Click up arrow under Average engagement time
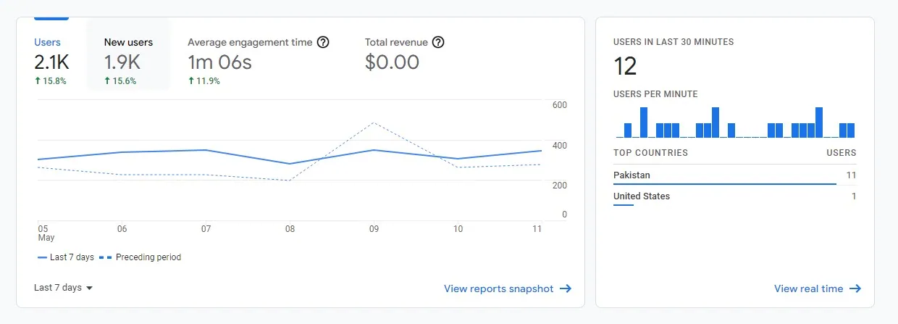Viewport: 898px width, 324px height. pos(191,81)
